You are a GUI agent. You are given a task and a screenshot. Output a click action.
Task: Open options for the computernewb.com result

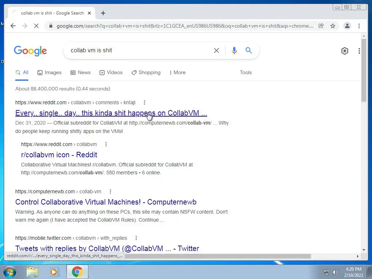click(110, 191)
